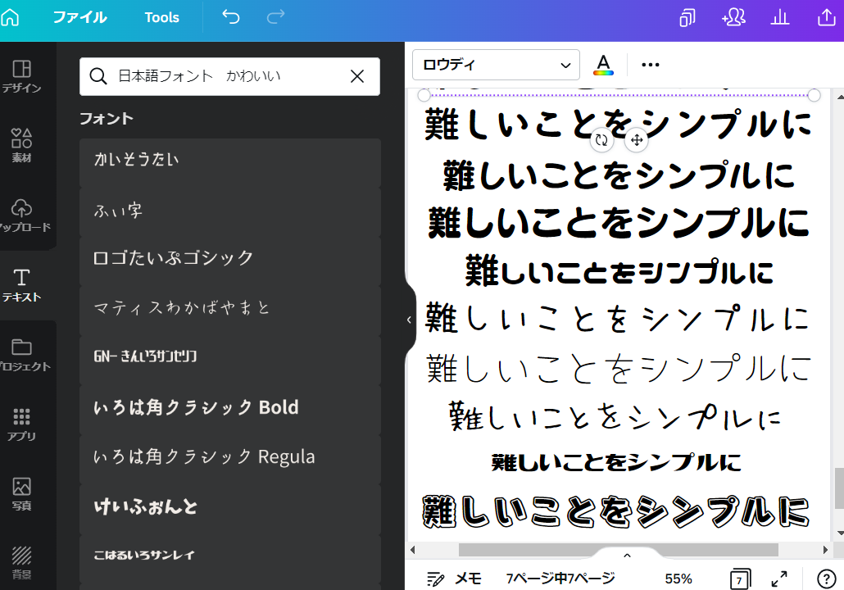Click the fullscreen expand icon

pyautogui.click(x=779, y=579)
